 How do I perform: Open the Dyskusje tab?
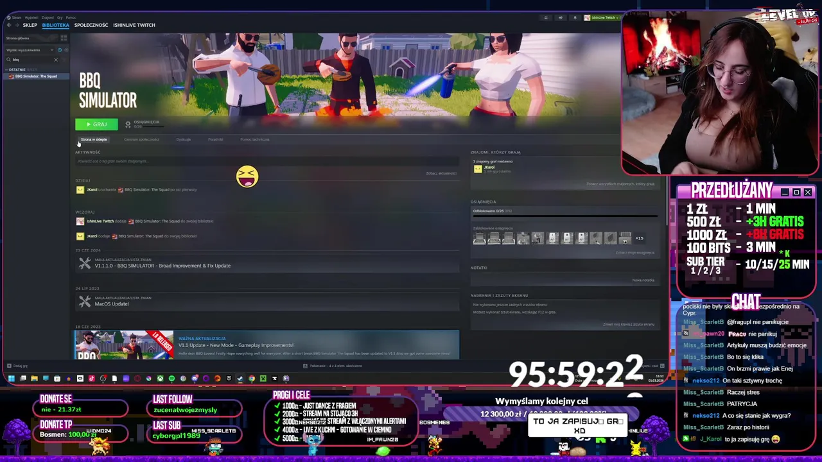[184, 139]
